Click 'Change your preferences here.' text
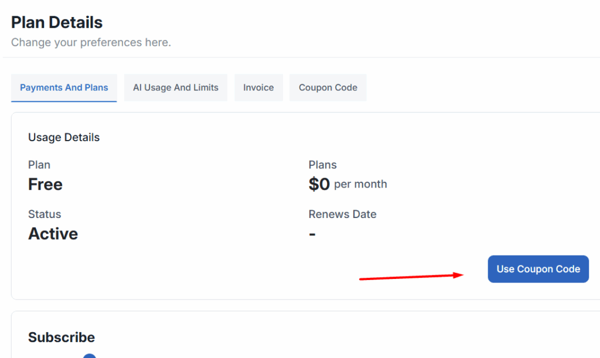This screenshot has height=358, width=600. click(x=91, y=42)
